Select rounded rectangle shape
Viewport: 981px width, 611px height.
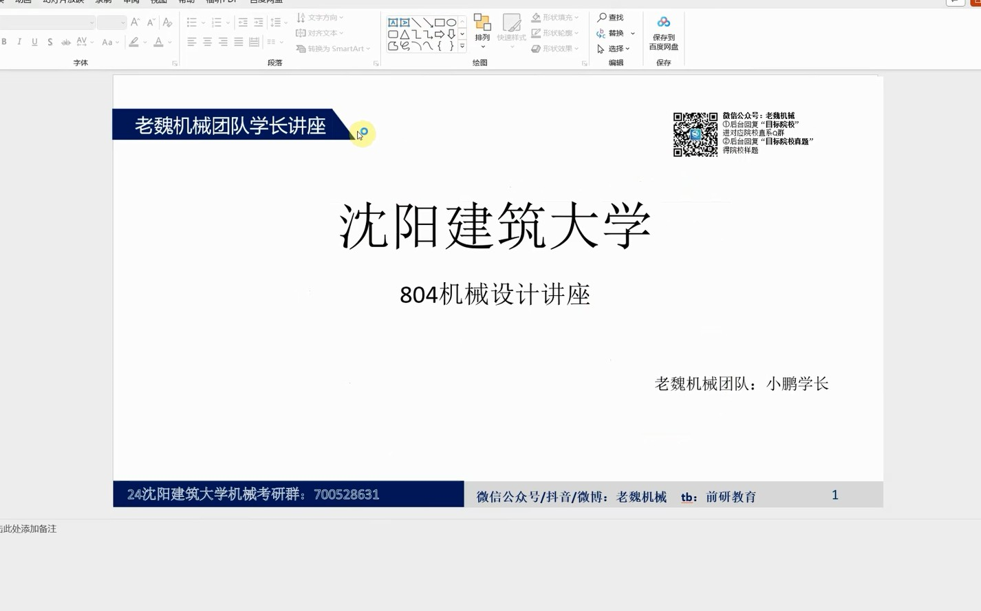(393, 34)
